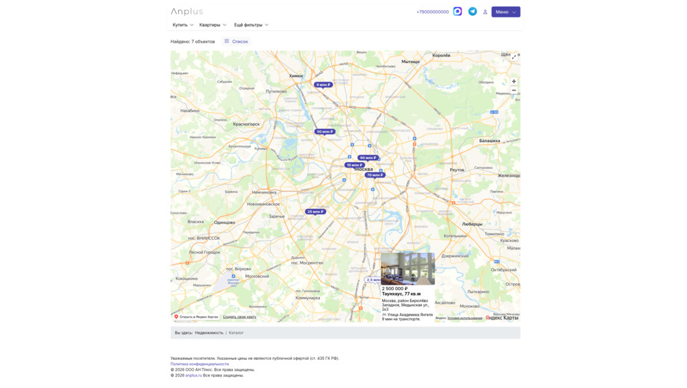
Task: Open Политика конфиденциальности link
Action: (199, 364)
